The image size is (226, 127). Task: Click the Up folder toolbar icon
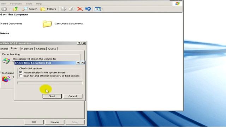(x=16, y=9)
